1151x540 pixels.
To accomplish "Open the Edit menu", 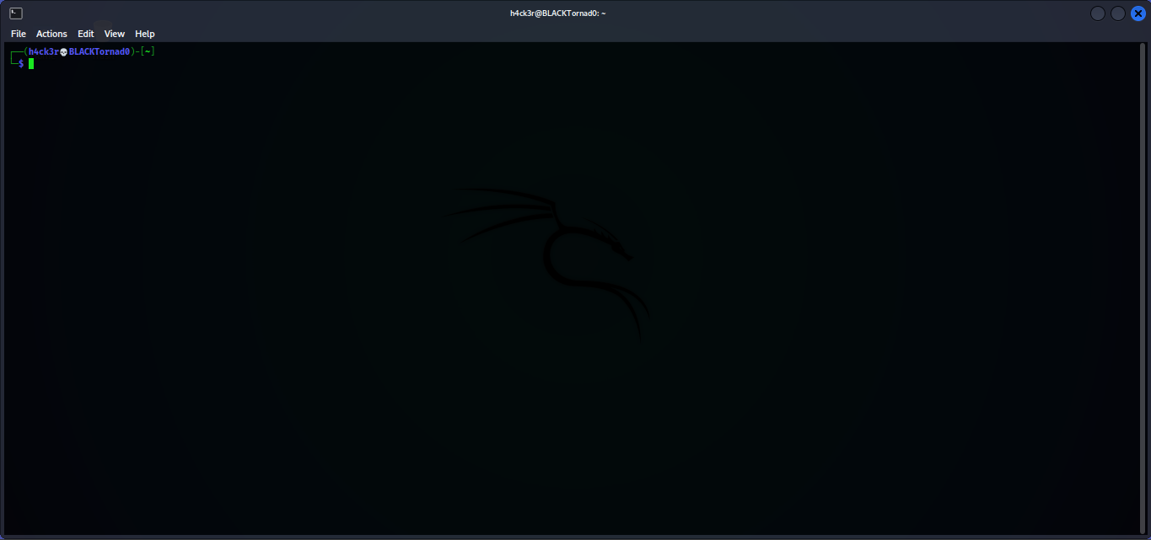I will click(x=85, y=34).
